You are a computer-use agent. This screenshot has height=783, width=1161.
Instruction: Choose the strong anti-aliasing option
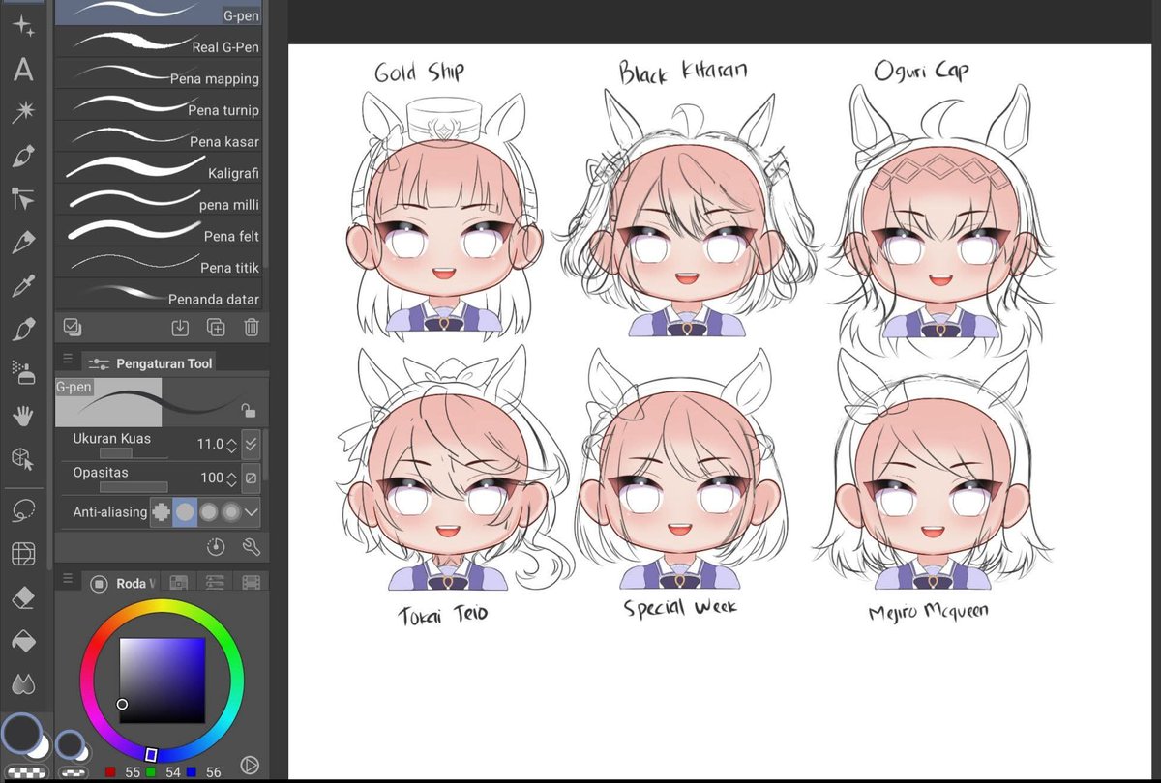pos(230,512)
